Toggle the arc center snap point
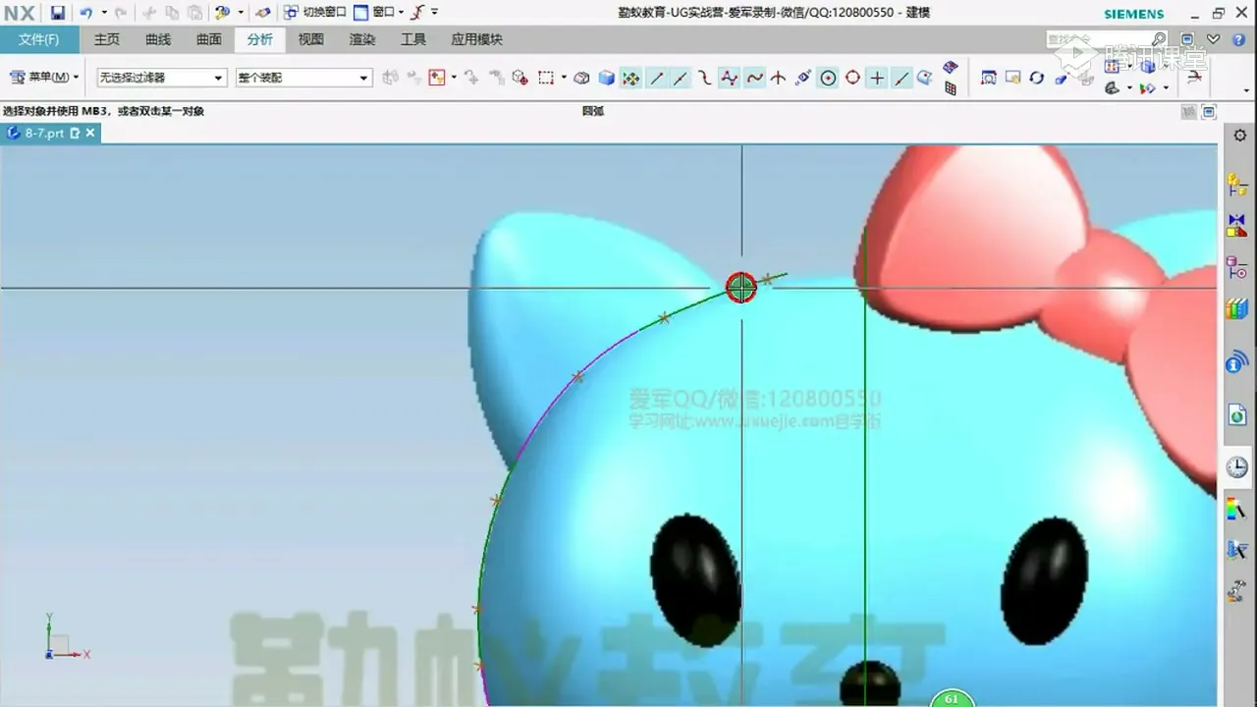 pyautogui.click(x=828, y=78)
